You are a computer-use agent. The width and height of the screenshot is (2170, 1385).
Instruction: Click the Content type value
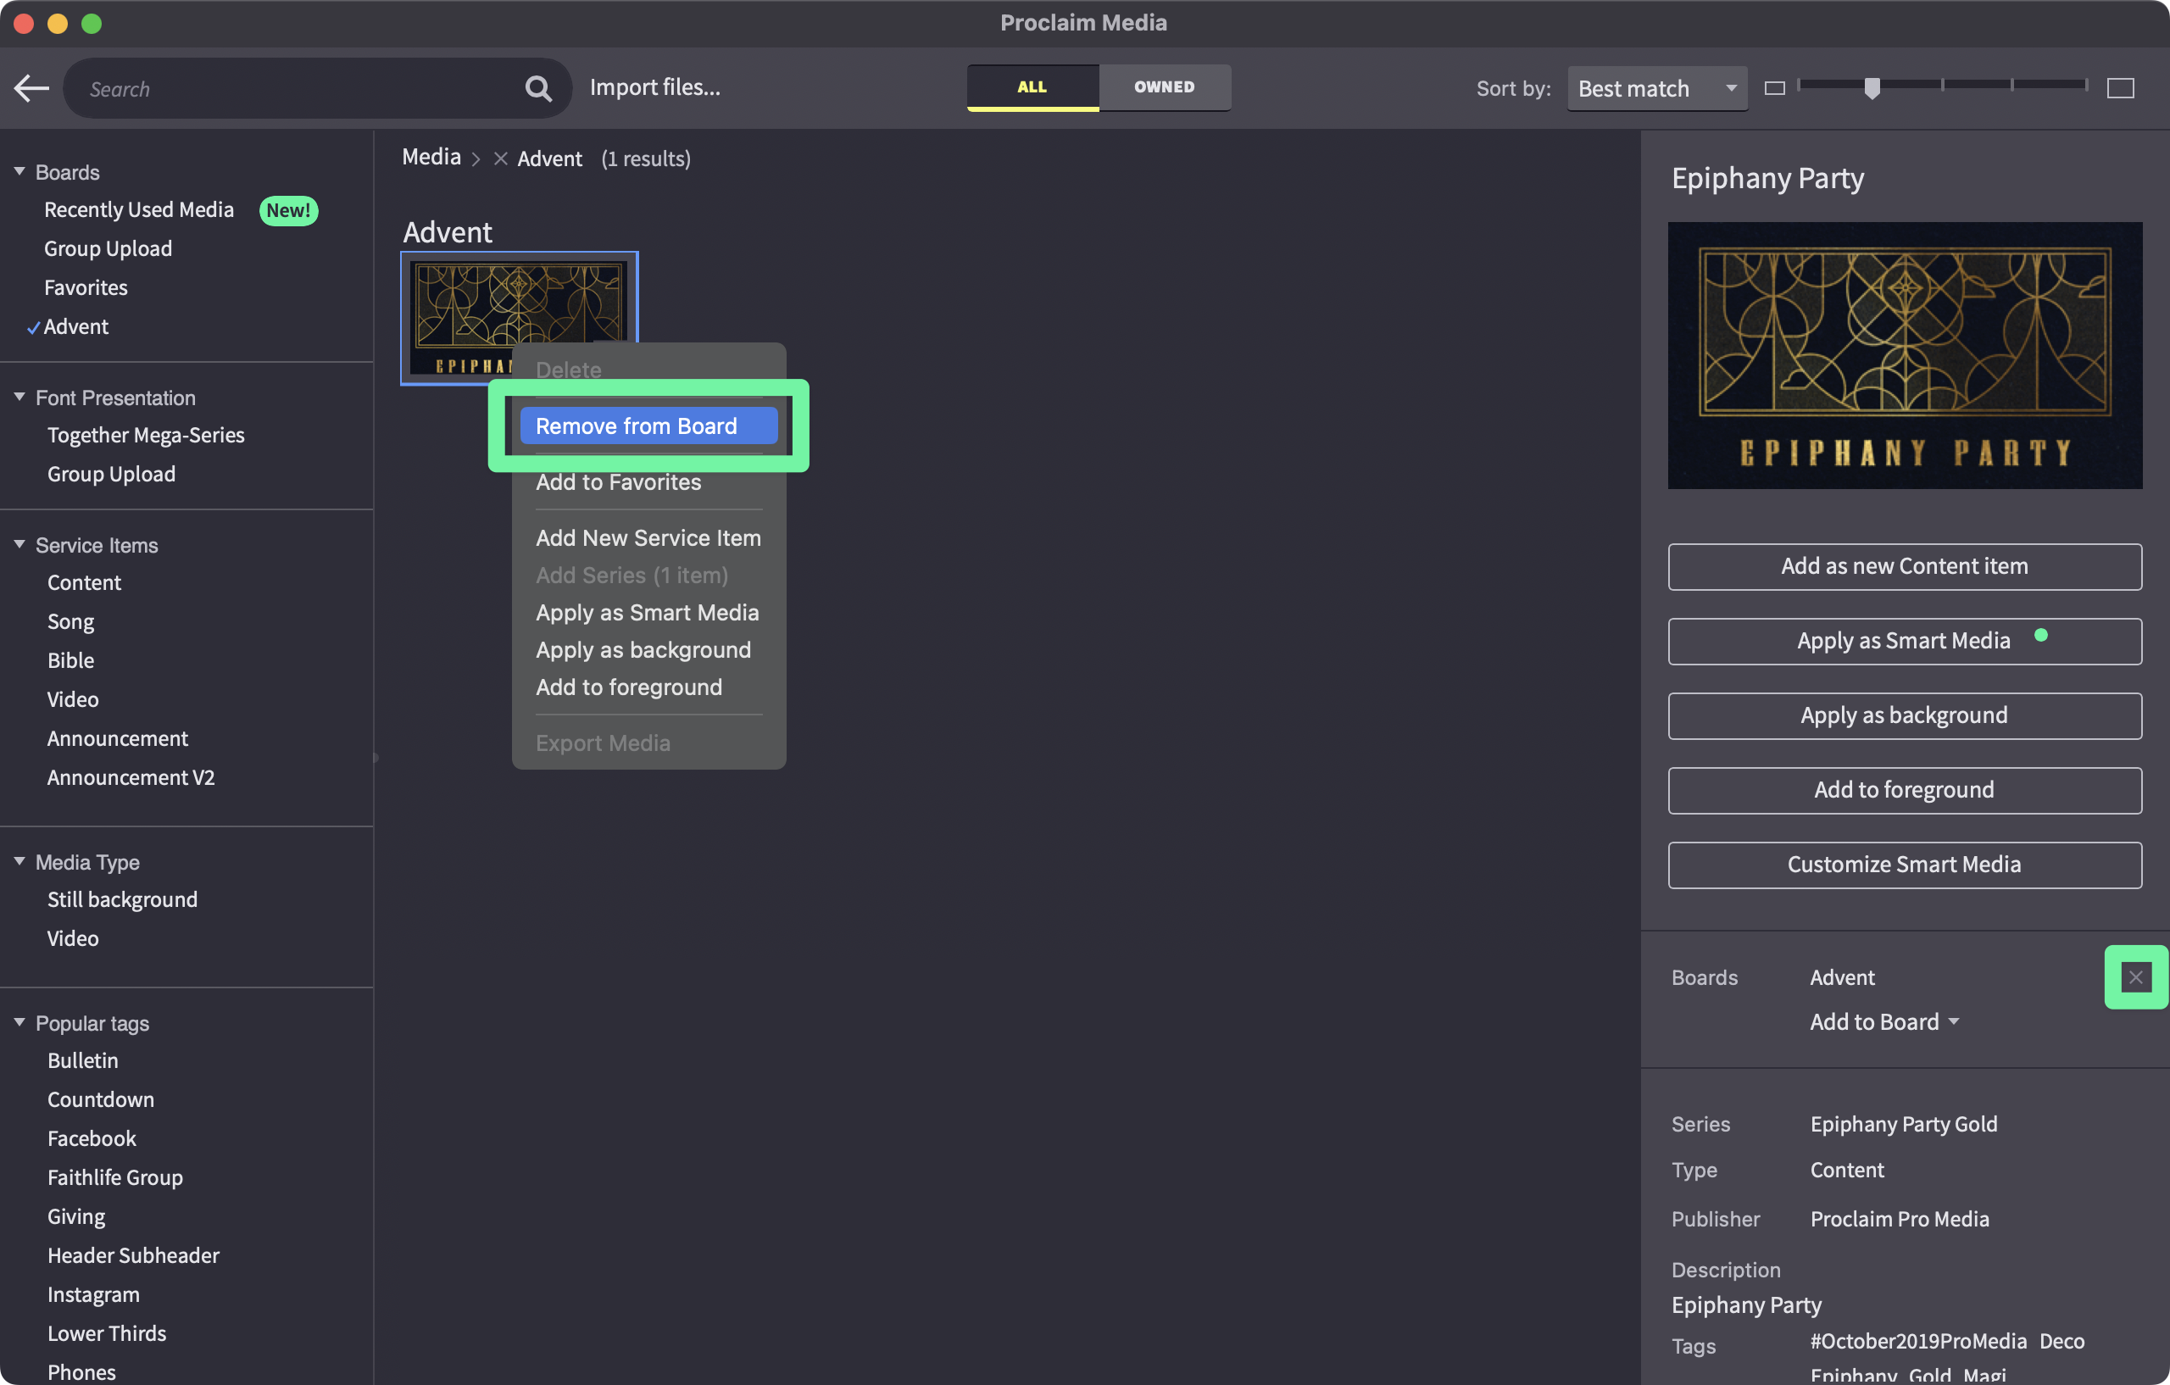tap(1846, 1170)
